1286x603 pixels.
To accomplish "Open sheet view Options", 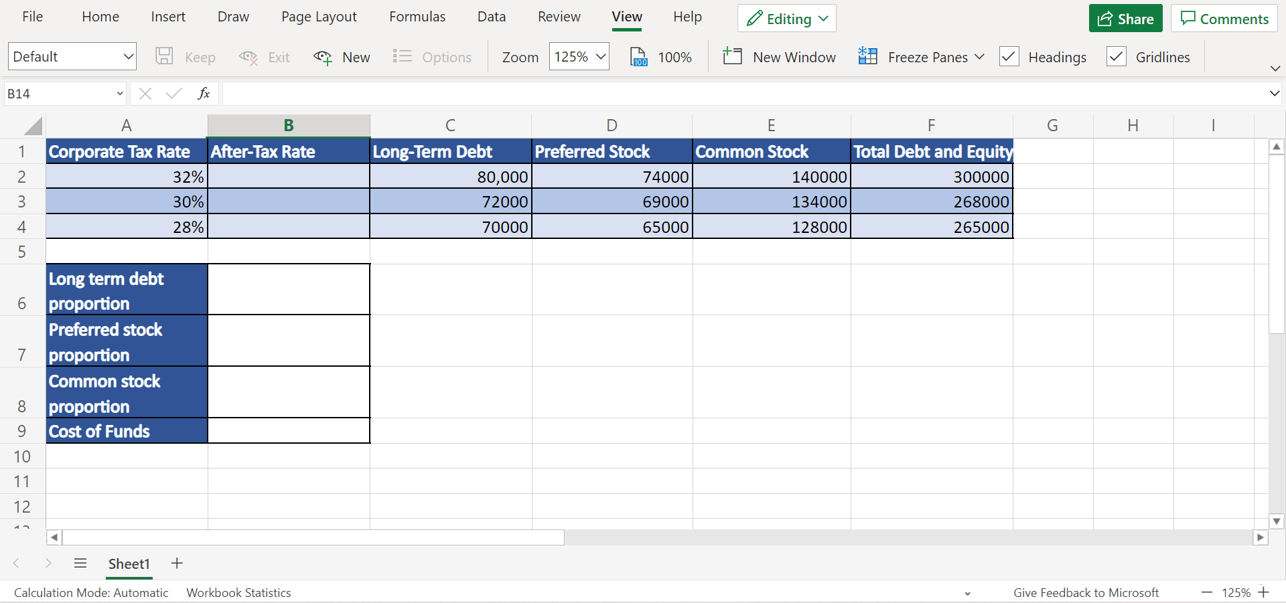I will [x=432, y=57].
